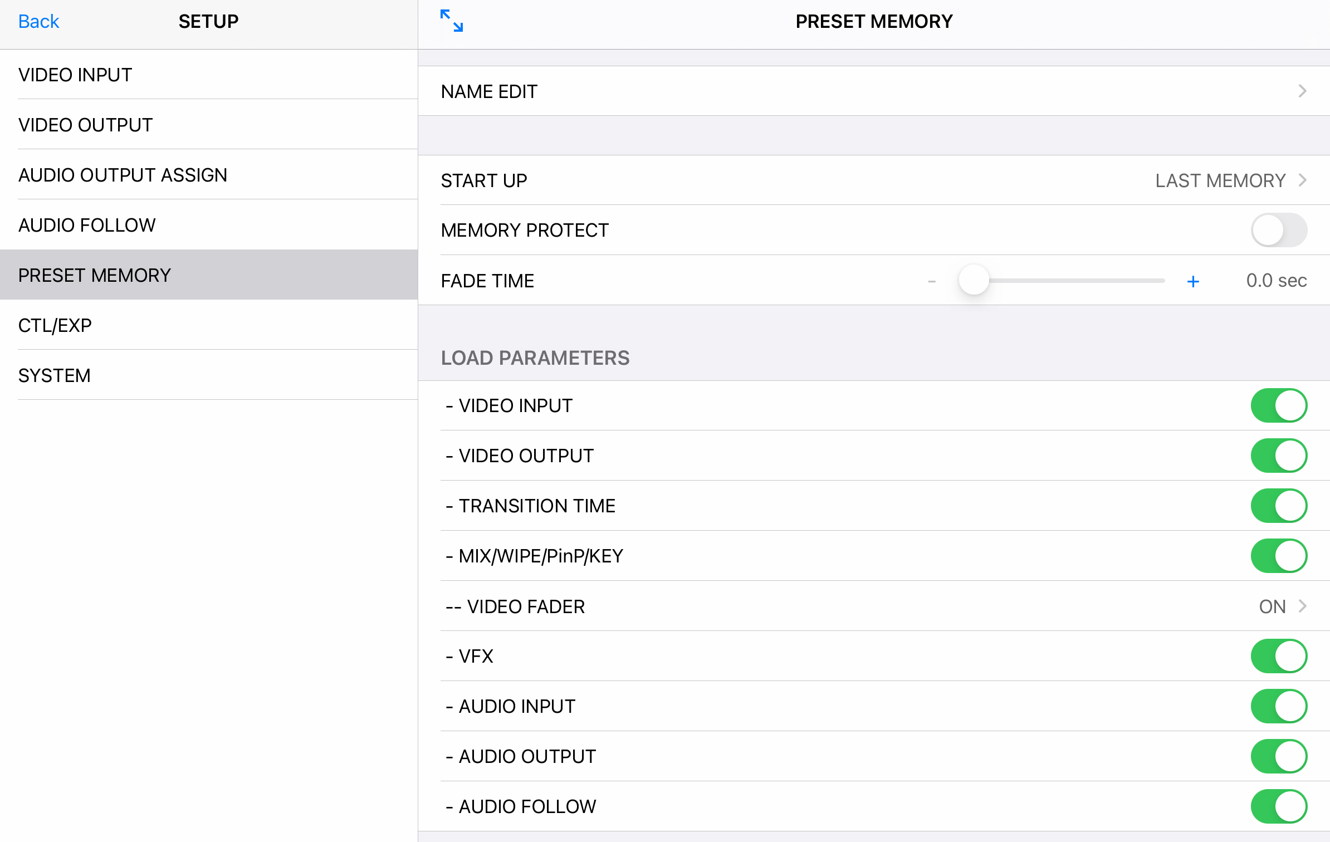This screenshot has height=842, width=1330.
Task: Toggle the VFX load parameter switch
Action: pyautogui.click(x=1278, y=656)
